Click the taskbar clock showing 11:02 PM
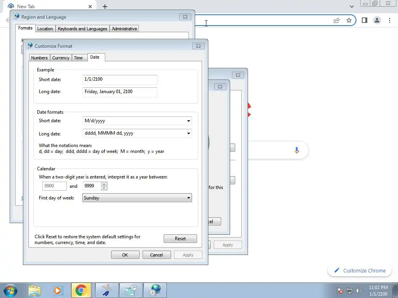 click(x=378, y=291)
